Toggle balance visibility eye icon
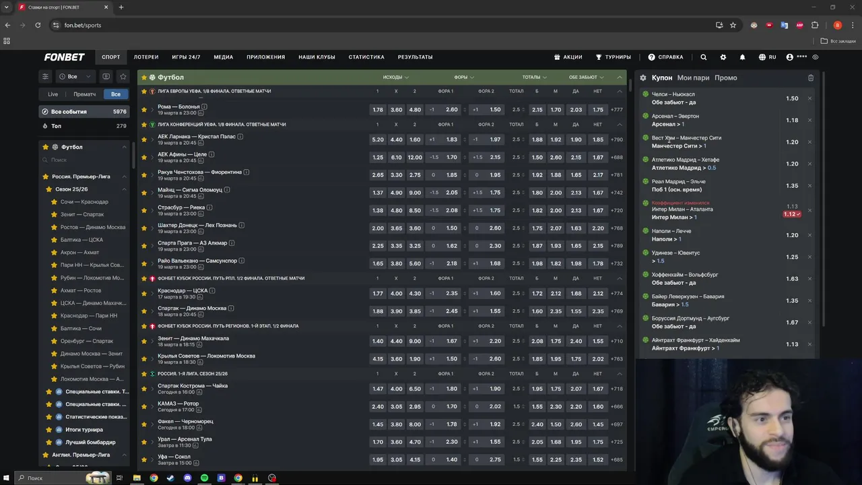This screenshot has height=485, width=862. (815, 57)
